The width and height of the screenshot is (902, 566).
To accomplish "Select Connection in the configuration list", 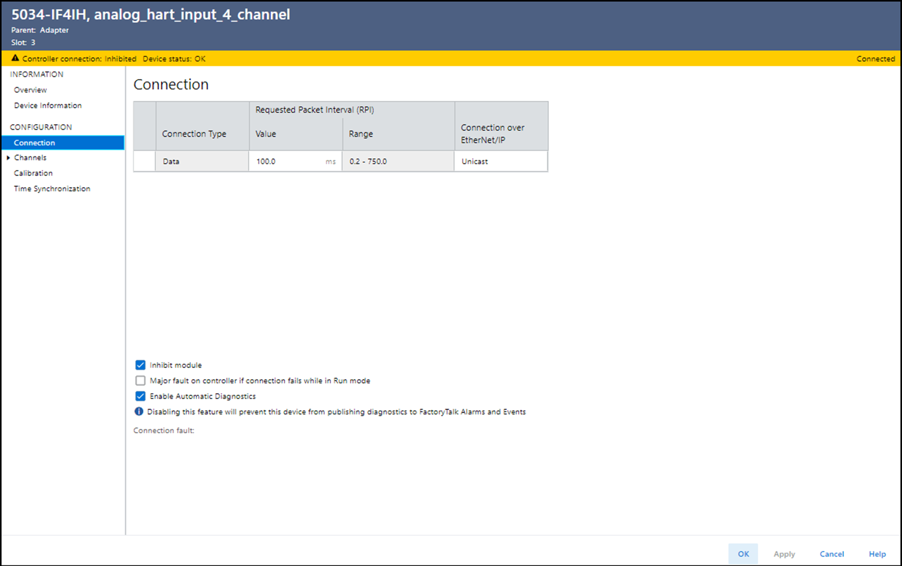I will click(34, 143).
